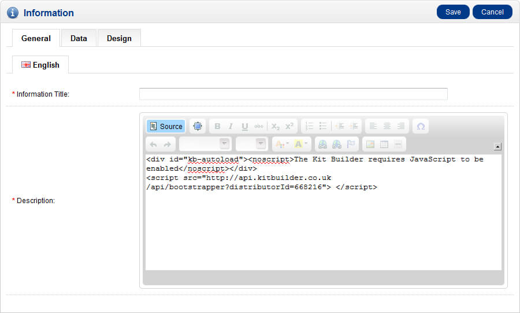The image size is (520, 313).
Task: Click the unlink icon
Action: click(x=337, y=145)
